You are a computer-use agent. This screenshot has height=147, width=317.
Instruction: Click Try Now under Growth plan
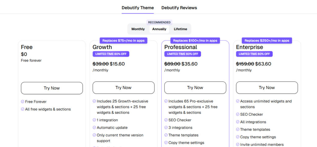point(124,88)
